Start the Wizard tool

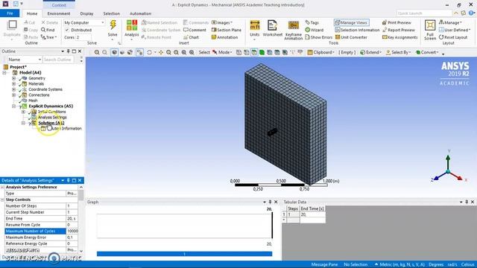point(315,30)
